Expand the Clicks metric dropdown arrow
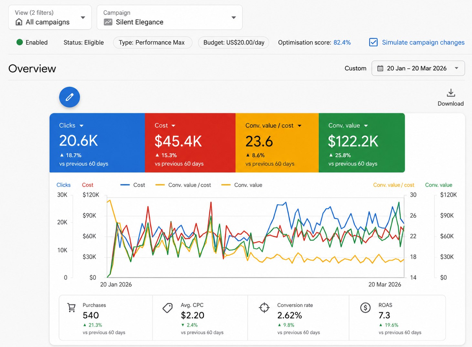The width and height of the screenshot is (472, 347). (x=81, y=126)
